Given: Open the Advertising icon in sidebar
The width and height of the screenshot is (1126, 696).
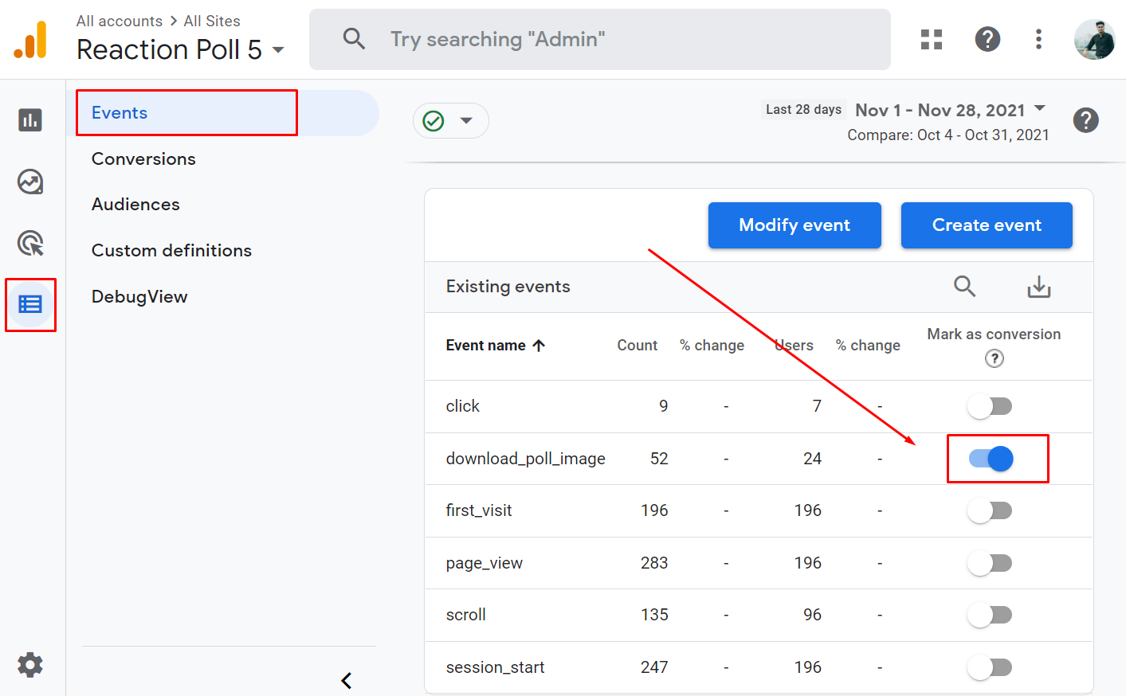Looking at the screenshot, I should pyautogui.click(x=30, y=243).
